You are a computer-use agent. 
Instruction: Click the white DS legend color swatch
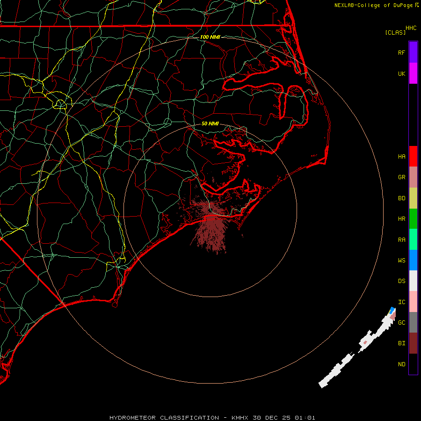[x=413, y=281]
